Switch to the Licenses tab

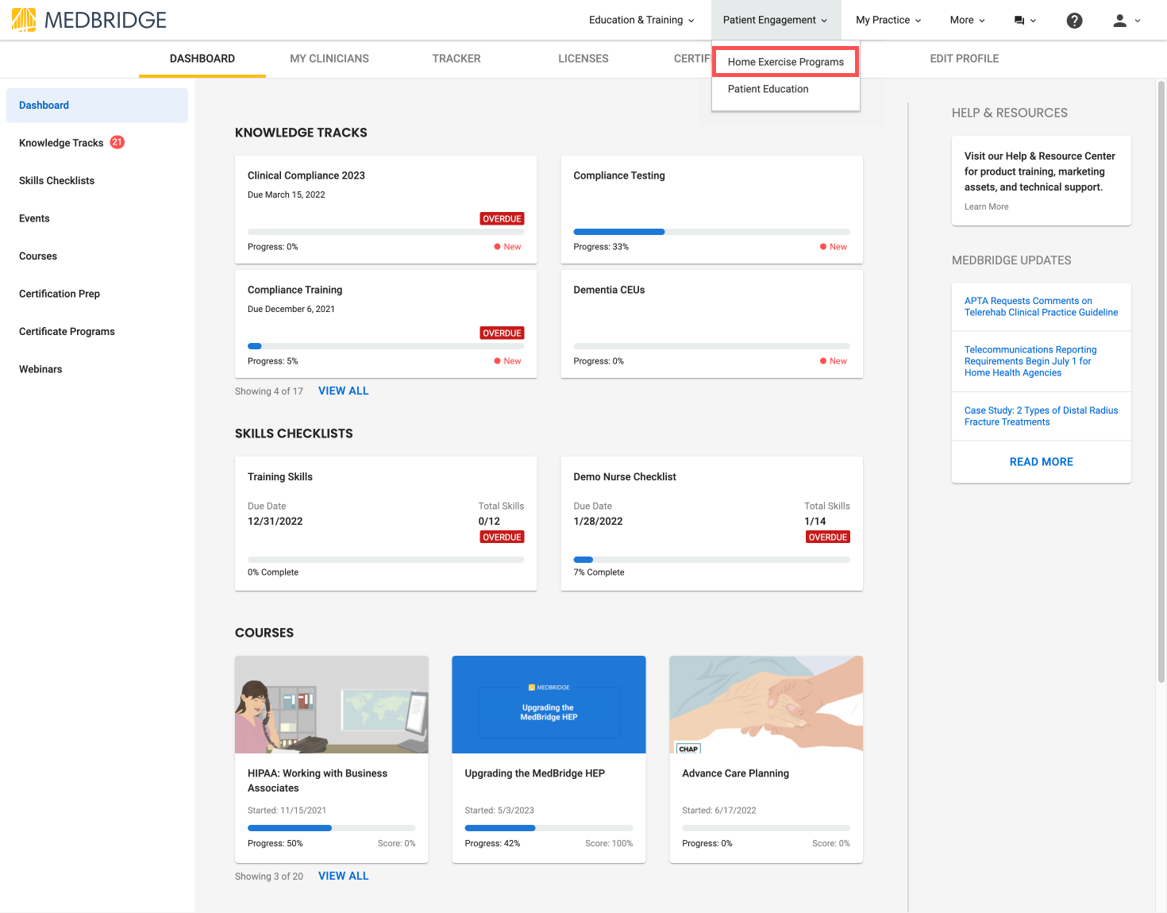point(583,59)
